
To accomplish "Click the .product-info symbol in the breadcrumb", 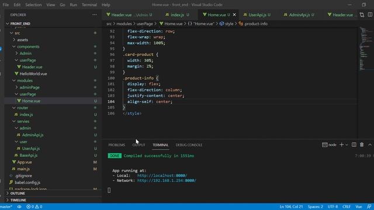I will tap(253, 23).
